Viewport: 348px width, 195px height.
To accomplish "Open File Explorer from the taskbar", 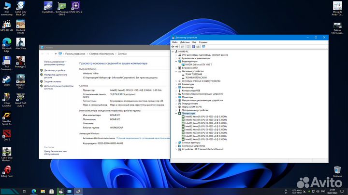I will coord(43,191).
